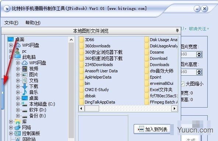The height and width of the screenshot is (141, 218).
Task: Click the app logo arrow icon in title bar
Action: click(7, 9)
